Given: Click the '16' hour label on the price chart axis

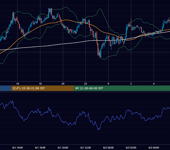Looking at the screenshot, I should (x=17, y=83).
